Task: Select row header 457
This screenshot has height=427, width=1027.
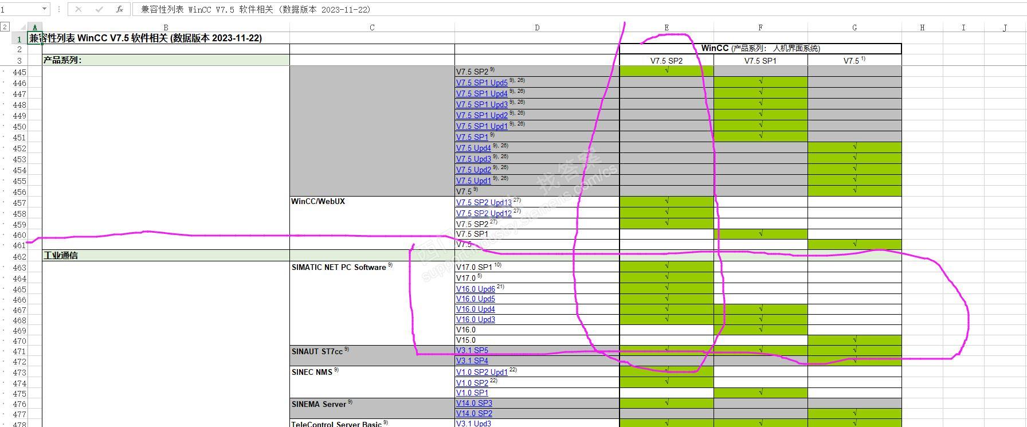Action: click(19, 203)
